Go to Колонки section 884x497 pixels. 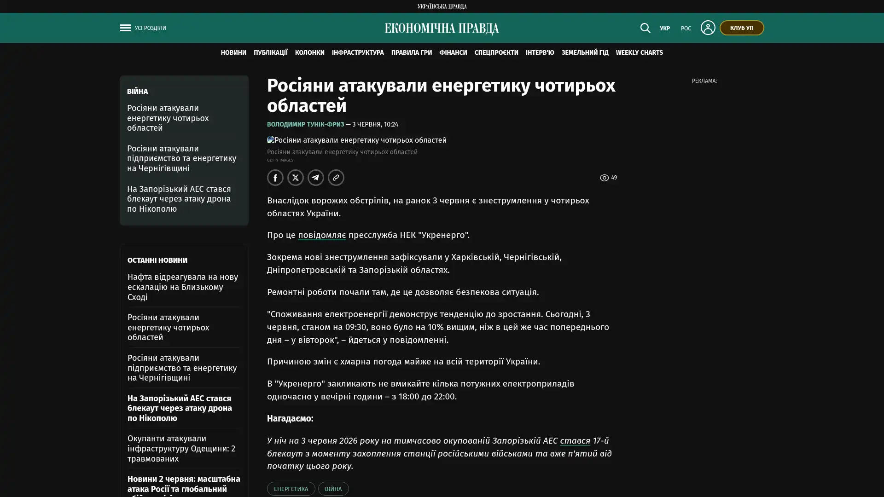pyautogui.click(x=310, y=53)
